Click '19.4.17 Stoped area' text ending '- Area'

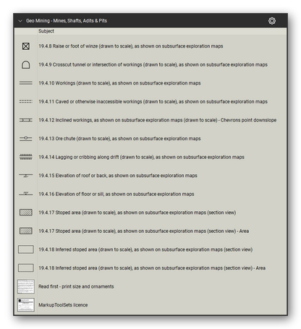click(144, 231)
